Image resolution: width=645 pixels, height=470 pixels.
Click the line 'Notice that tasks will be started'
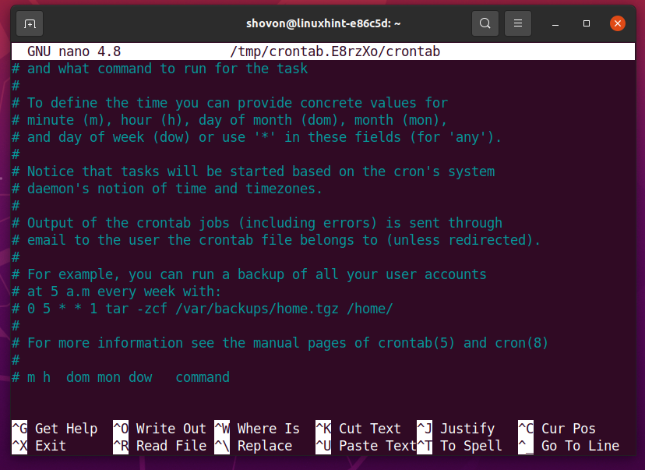pyautogui.click(x=253, y=171)
